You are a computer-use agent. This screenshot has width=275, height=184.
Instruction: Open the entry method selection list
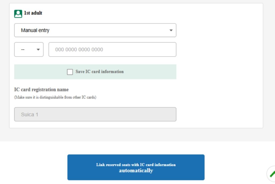tap(95, 30)
